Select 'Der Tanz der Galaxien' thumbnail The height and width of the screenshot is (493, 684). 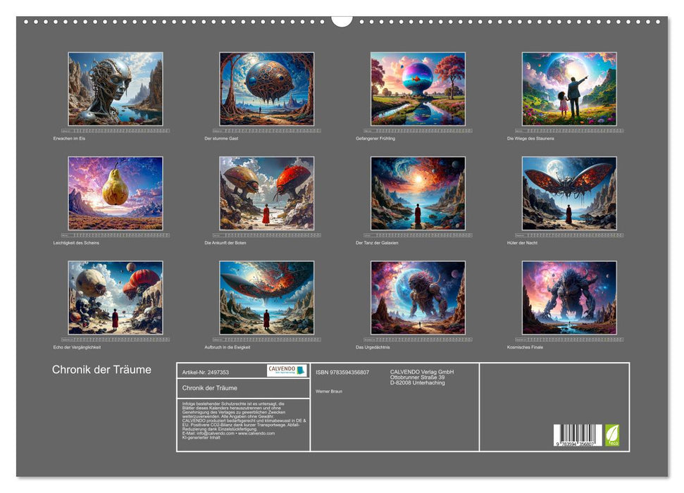tap(418, 193)
